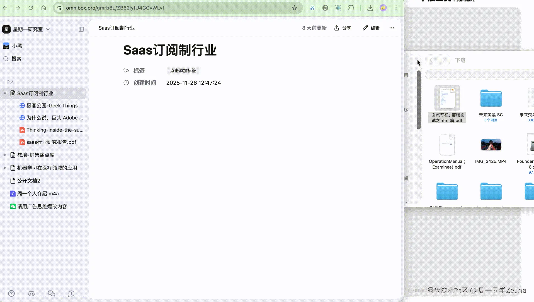Image resolution: width=534 pixels, height=302 pixels.
Task: Open the scissors extension icon
Action: (312, 8)
